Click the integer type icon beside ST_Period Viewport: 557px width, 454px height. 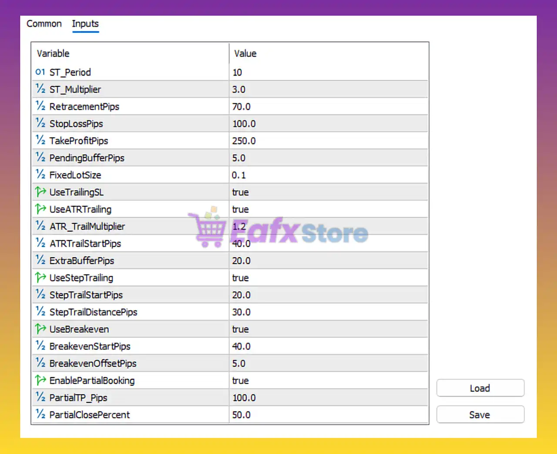(x=40, y=72)
